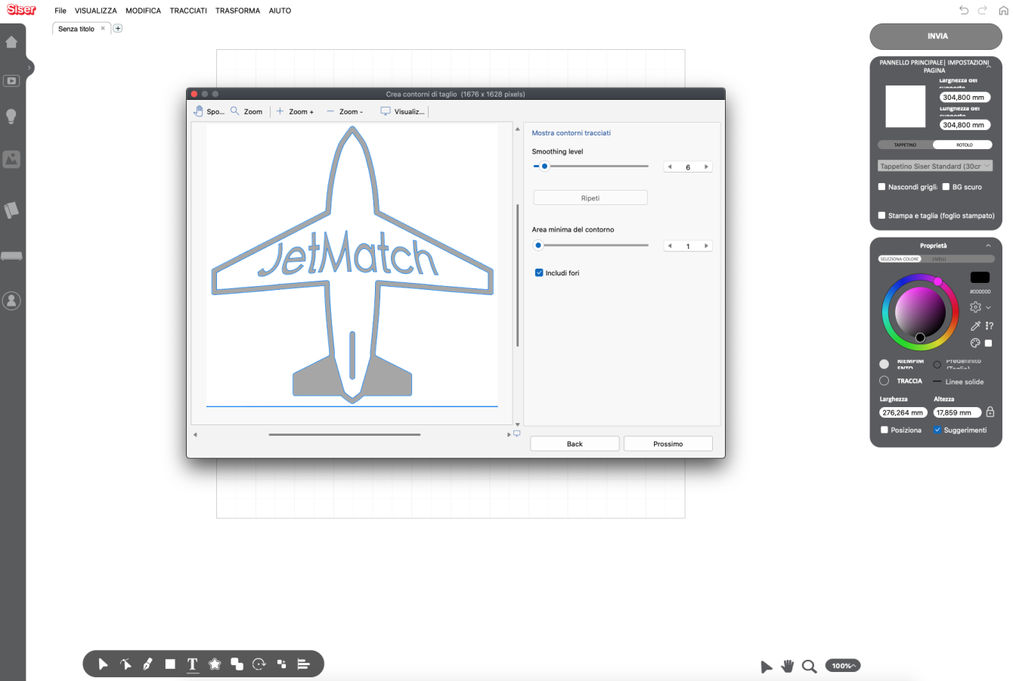Uncheck the Suggerimenti checkbox
Viewport: 1013px width, 681px height.
(x=937, y=430)
